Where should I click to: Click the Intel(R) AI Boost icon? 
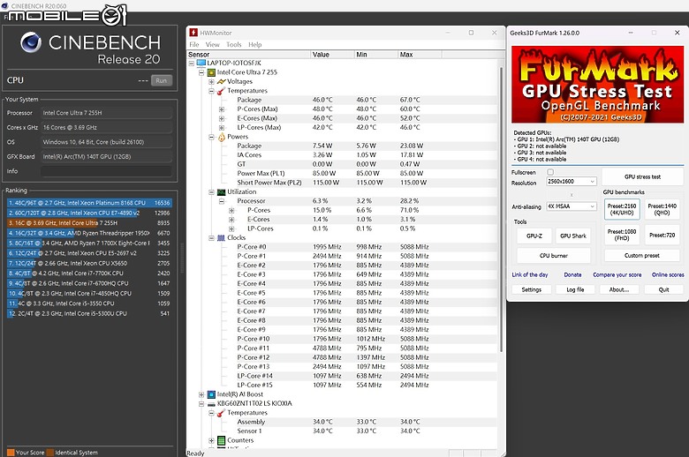coord(211,394)
